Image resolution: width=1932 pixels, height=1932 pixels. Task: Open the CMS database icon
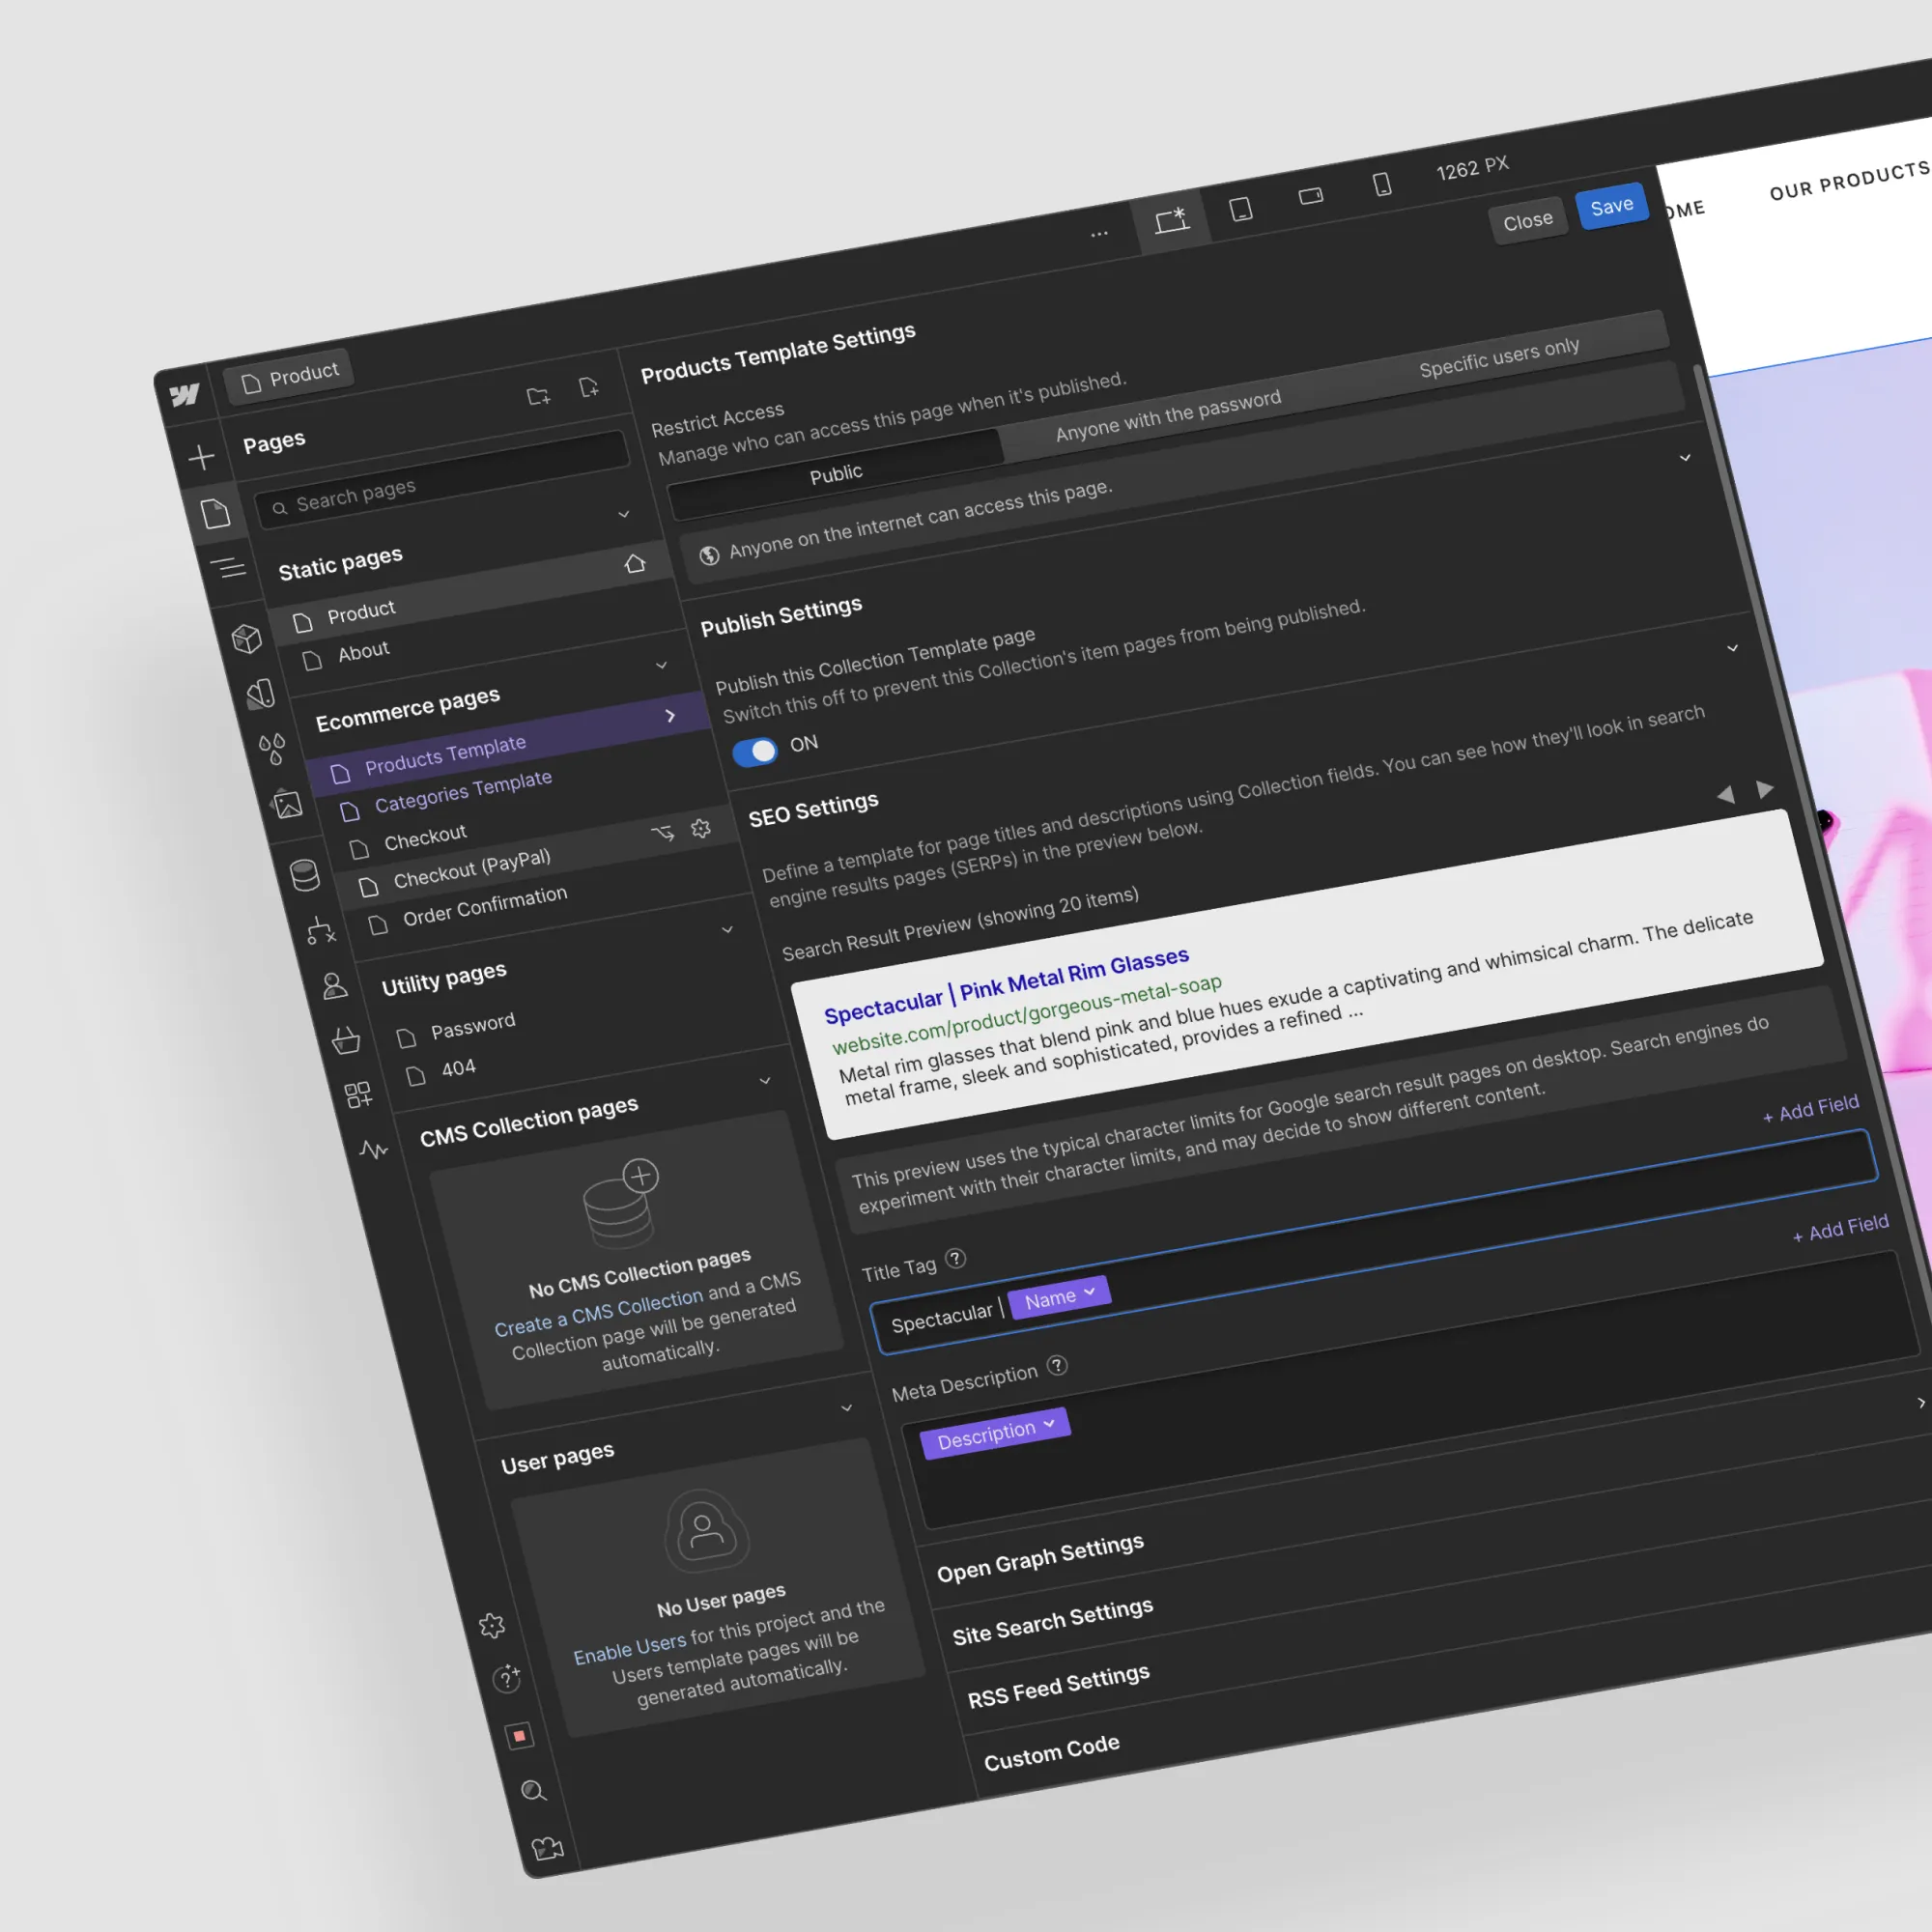click(x=304, y=874)
